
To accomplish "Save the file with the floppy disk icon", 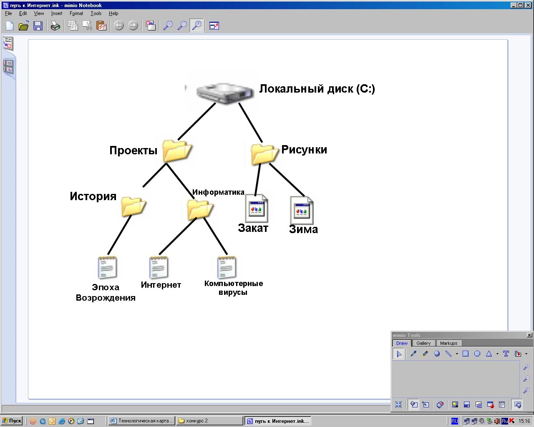I will (x=38, y=26).
